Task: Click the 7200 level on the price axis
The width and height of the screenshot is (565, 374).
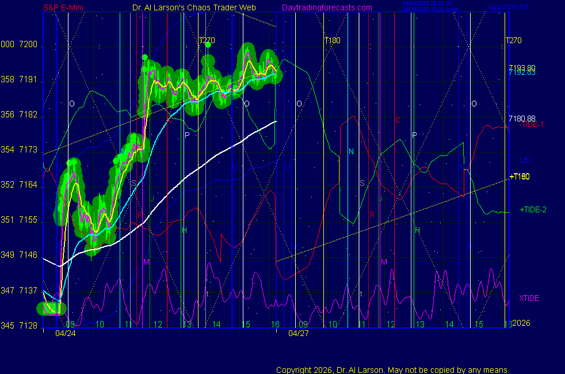Action: pyautogui.click(x=28, y=45)
